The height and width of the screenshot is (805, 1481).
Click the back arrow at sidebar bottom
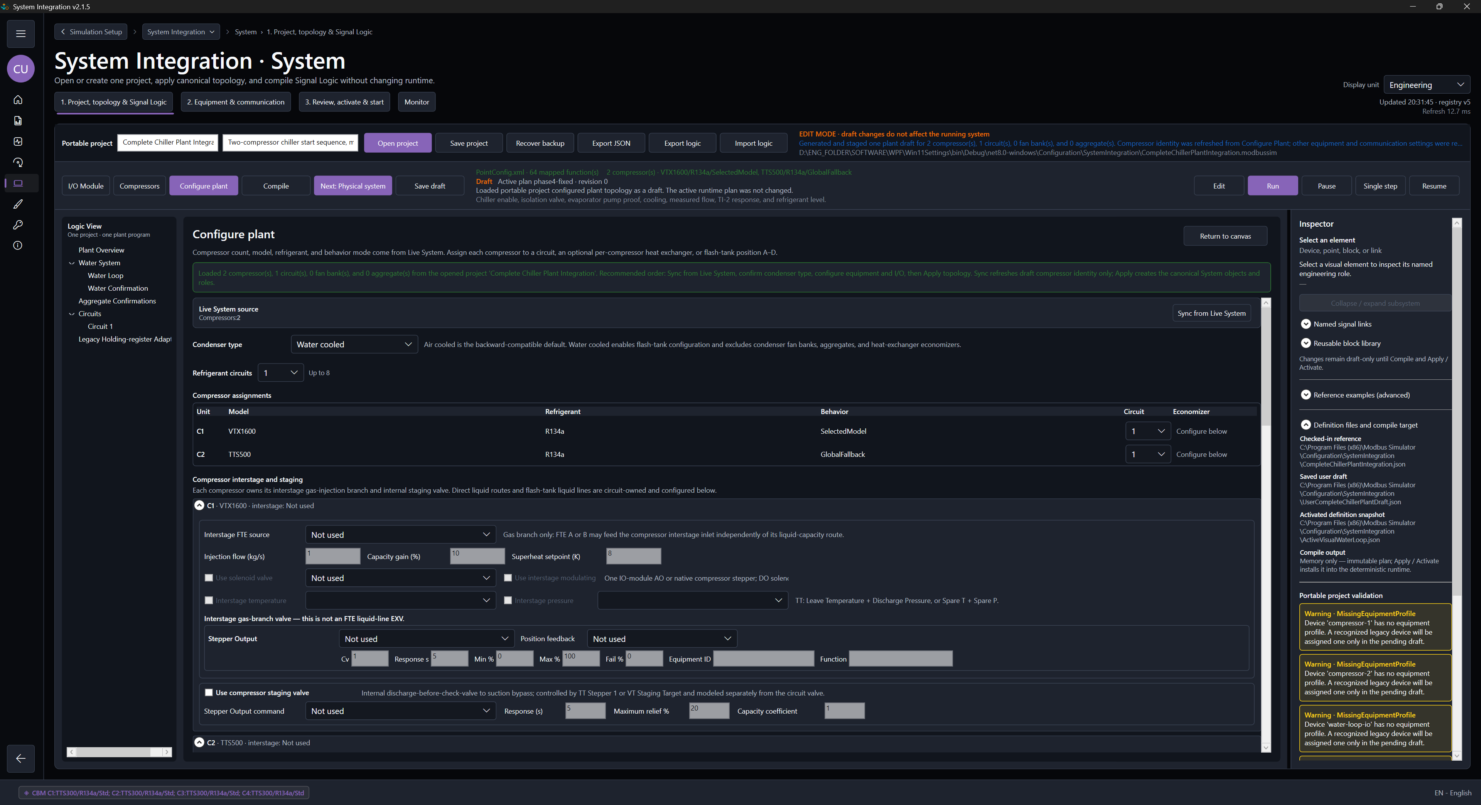coord(21,758)
